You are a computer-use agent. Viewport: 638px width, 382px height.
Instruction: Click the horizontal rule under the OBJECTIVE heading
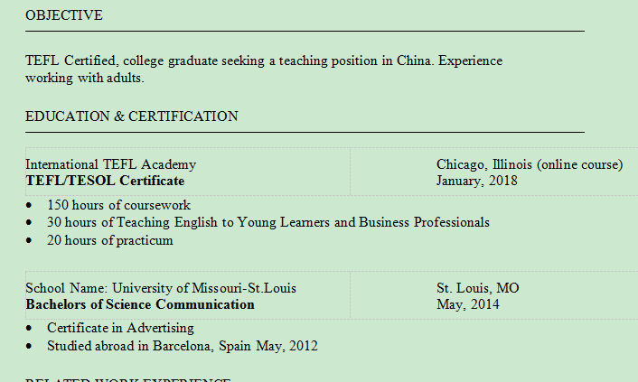pyautogui.click(x=305, y=31)
